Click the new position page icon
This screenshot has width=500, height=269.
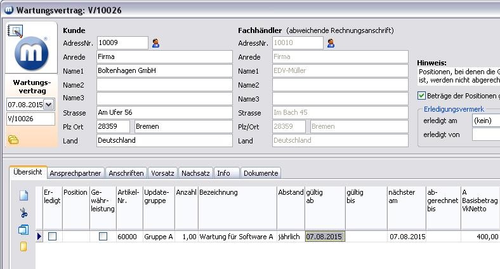point(24,196)
